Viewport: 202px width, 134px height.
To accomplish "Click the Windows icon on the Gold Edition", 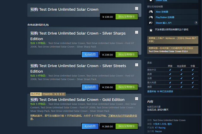I will pos(137,99).
